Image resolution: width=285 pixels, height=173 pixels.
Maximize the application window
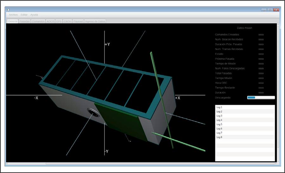(270, 10)
